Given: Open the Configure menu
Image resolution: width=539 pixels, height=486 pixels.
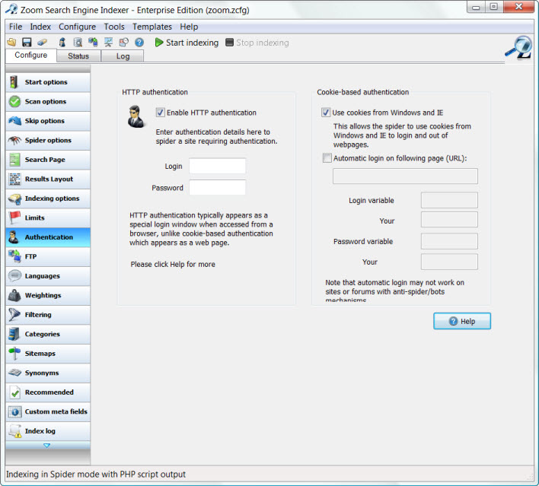Looking at the screenshot, I should pos(77,27).
